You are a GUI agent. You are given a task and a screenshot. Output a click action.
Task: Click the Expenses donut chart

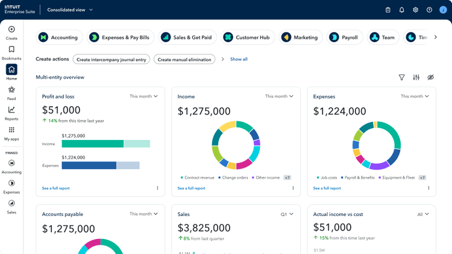tap(377, 145)
